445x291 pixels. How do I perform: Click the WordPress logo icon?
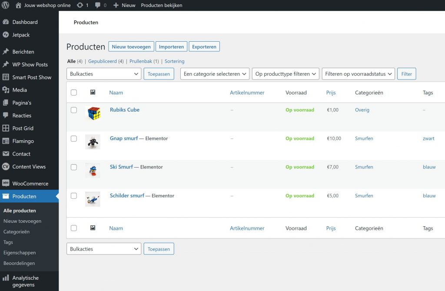click(x=6, y=5)
